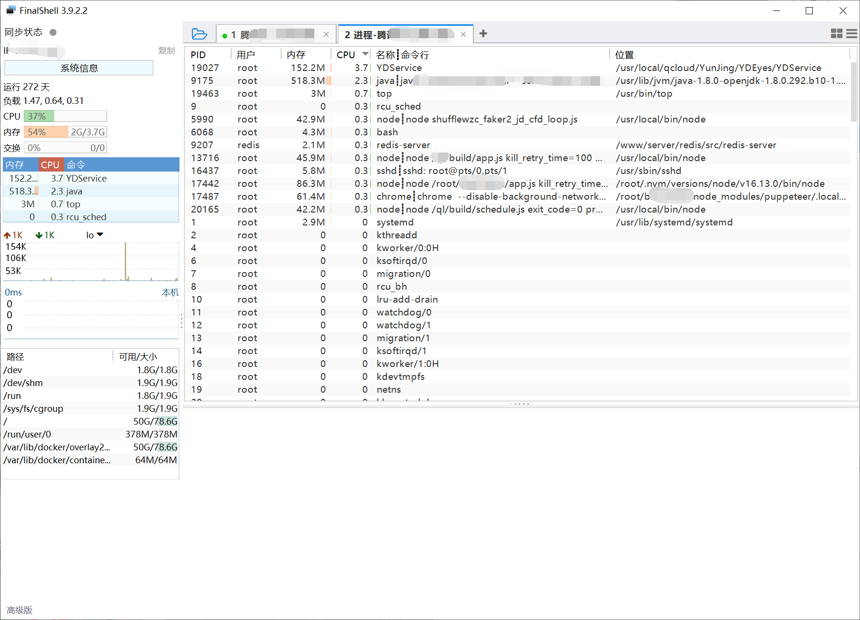Click the green download speed arrow icon
This screenshot has width=860, height=620.
tap(38, 234)
